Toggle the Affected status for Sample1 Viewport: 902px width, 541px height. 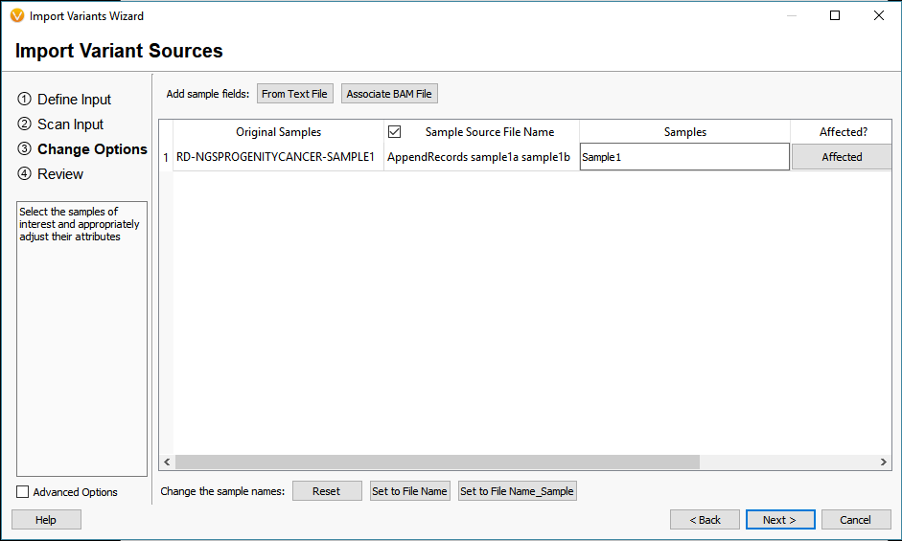(842, 157)
